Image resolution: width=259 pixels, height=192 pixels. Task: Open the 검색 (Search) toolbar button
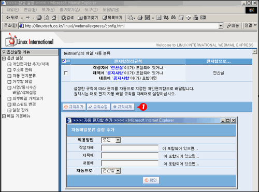pos(67,18)
